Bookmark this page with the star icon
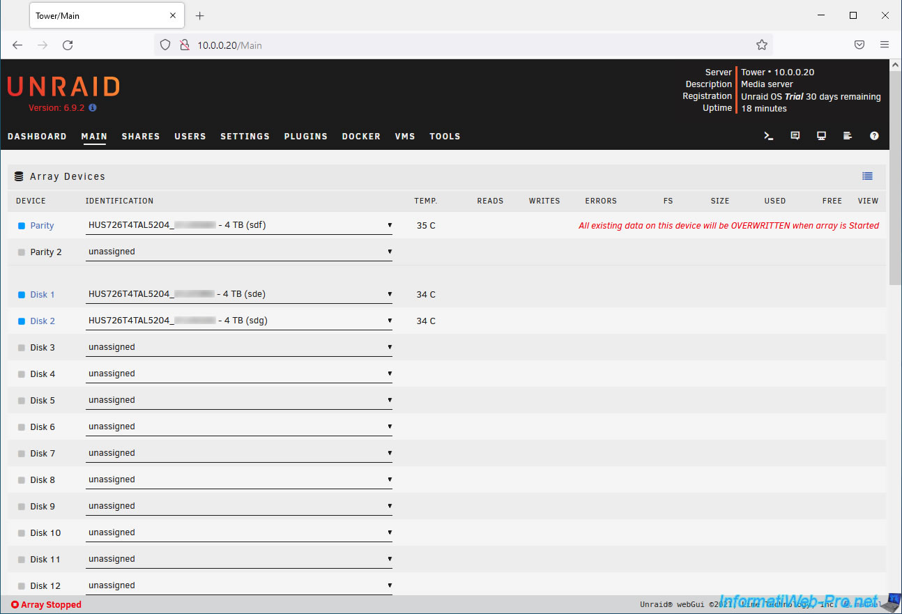The height and width of the screenshot is (614, 902). 762,45
